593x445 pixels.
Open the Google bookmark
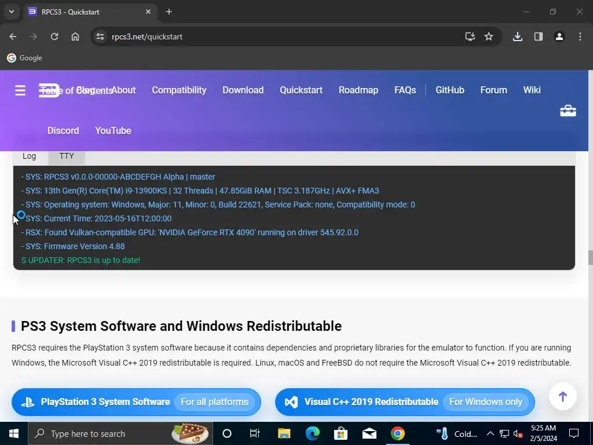(24, 58)
